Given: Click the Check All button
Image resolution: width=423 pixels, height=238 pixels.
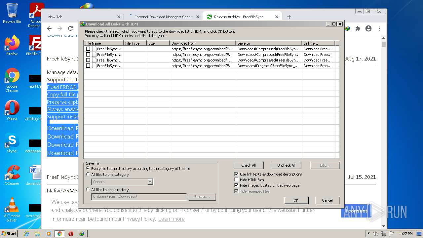Looking at the screenshot, I should tap(249, 165).
